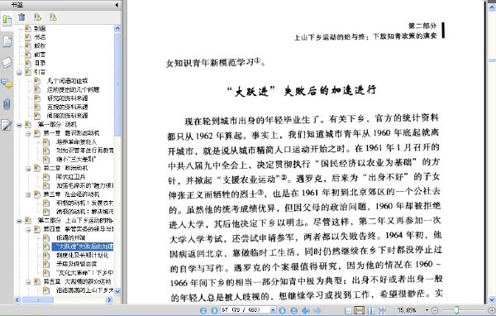Collapse the 第二部分 bookmark node
The height and width of the screenshot is (316, 496).
click(x=19, y=221)
